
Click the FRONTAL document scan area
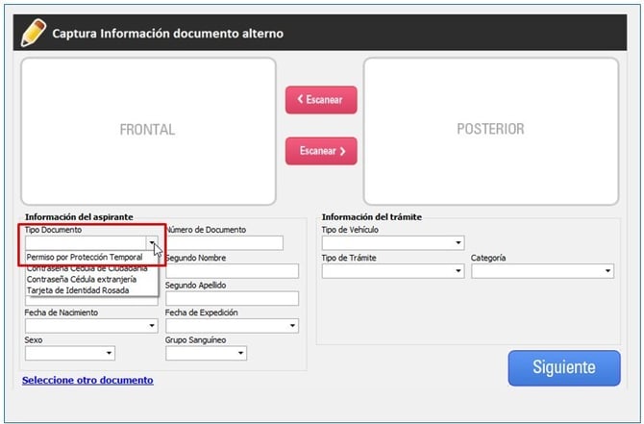148,130
